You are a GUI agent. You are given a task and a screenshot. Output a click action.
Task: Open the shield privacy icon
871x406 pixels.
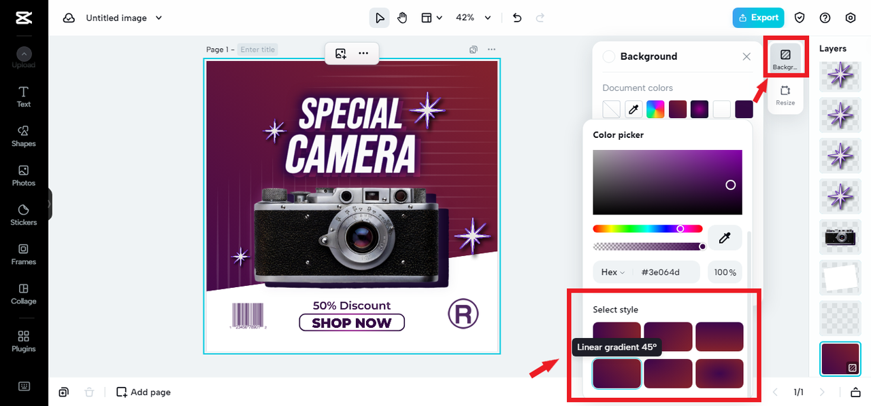[800, 18]
